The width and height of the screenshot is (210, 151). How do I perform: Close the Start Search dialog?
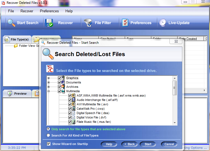(176, 41)
